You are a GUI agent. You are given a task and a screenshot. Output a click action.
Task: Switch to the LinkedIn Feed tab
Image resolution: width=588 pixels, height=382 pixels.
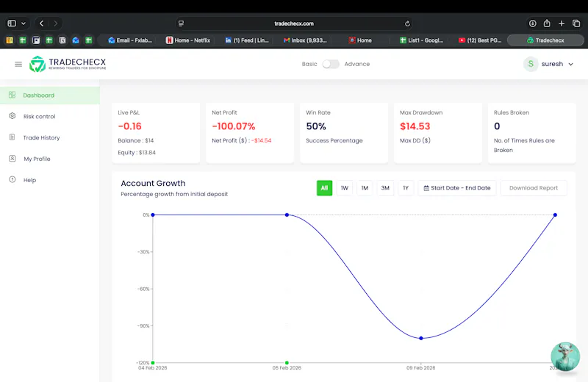(x=247, y=40)
